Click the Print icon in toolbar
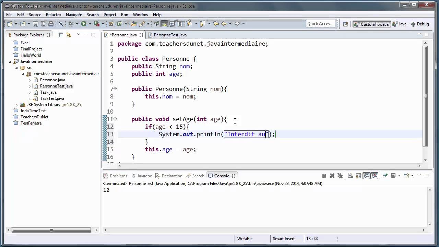This screenshot has width=439, height=247. (x=51, y=24)
